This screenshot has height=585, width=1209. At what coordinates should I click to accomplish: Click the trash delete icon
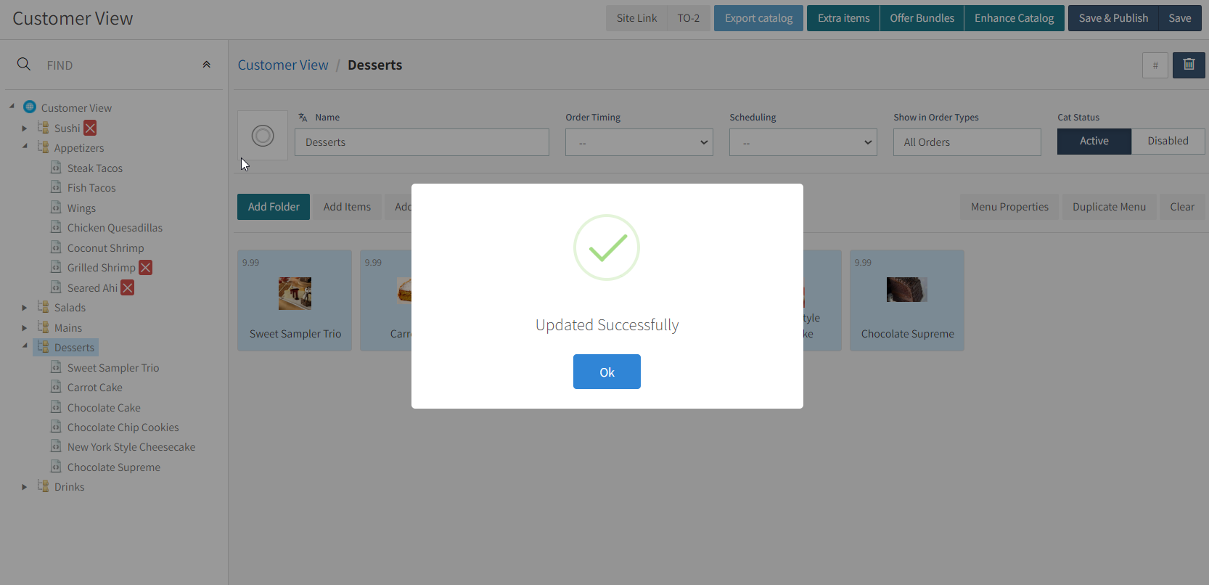[x=1189, y=65]
